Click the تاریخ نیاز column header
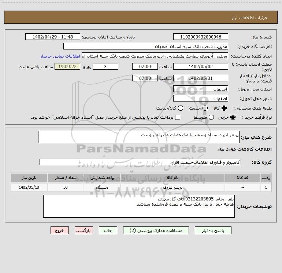Viewport: 282px width, 273px height. (29, 178)
